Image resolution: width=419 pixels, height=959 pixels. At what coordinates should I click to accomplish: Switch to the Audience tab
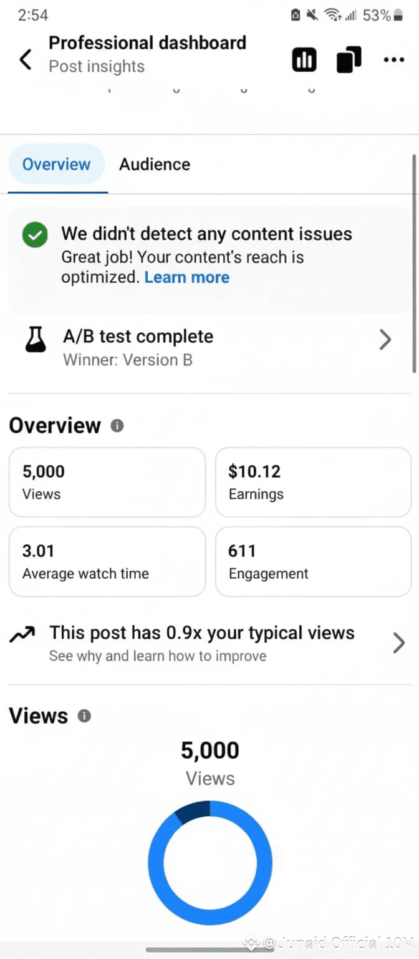point(155,164)
